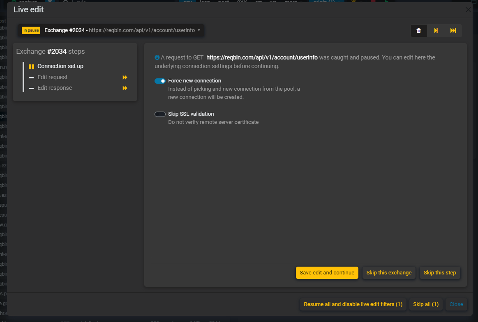Select the Edit response step
The height and width of the screenshot is (322, 478).
[x=54, y=88]
